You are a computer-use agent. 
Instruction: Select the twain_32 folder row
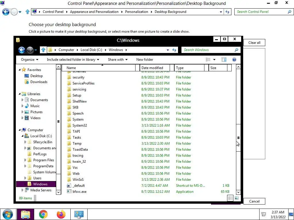pyautogui.click(x=149, y=162)
